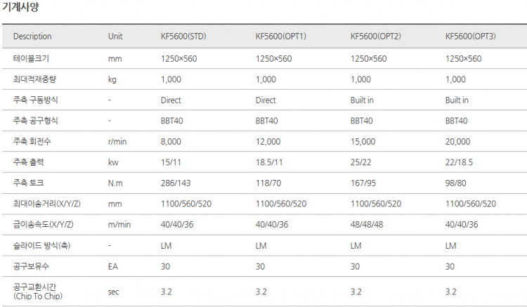Viewport: 527px width, 307px height.
Task: Select the r/min unit cell
Action: [116, 141]
